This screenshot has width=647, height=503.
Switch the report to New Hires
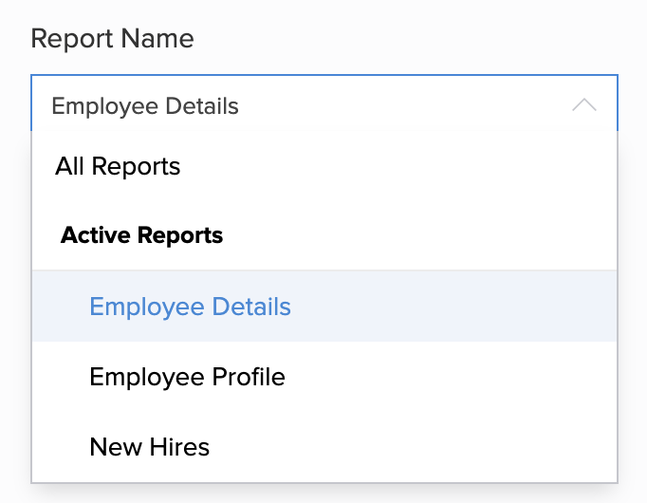pos(149,446)
